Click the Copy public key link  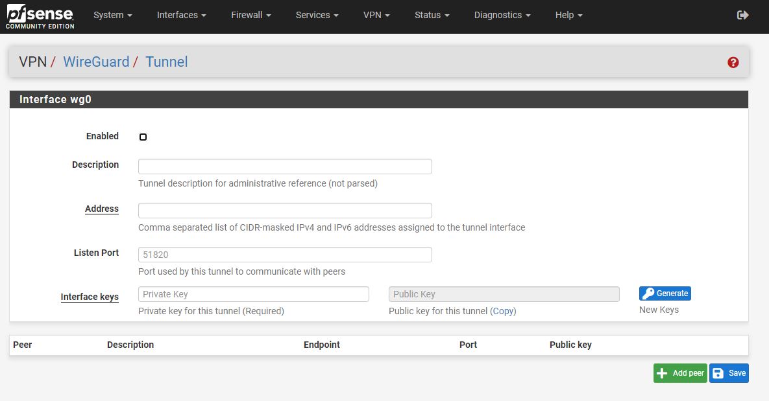point(503,311)
